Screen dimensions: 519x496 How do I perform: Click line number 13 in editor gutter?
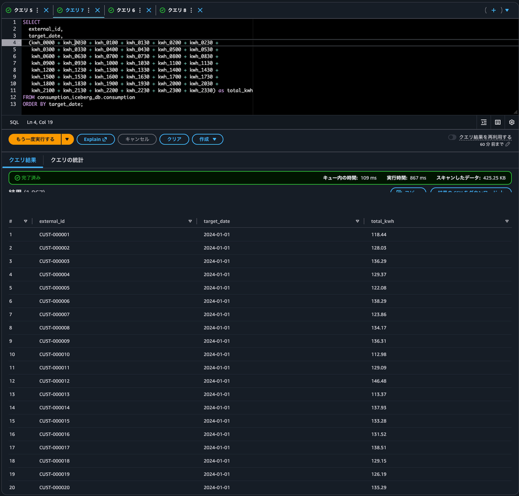13,104
